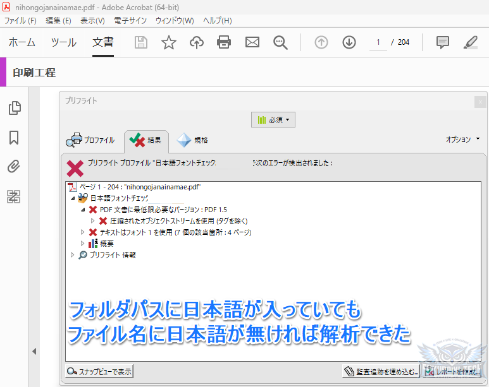Go to next page with down arrow

pos(349,42)
